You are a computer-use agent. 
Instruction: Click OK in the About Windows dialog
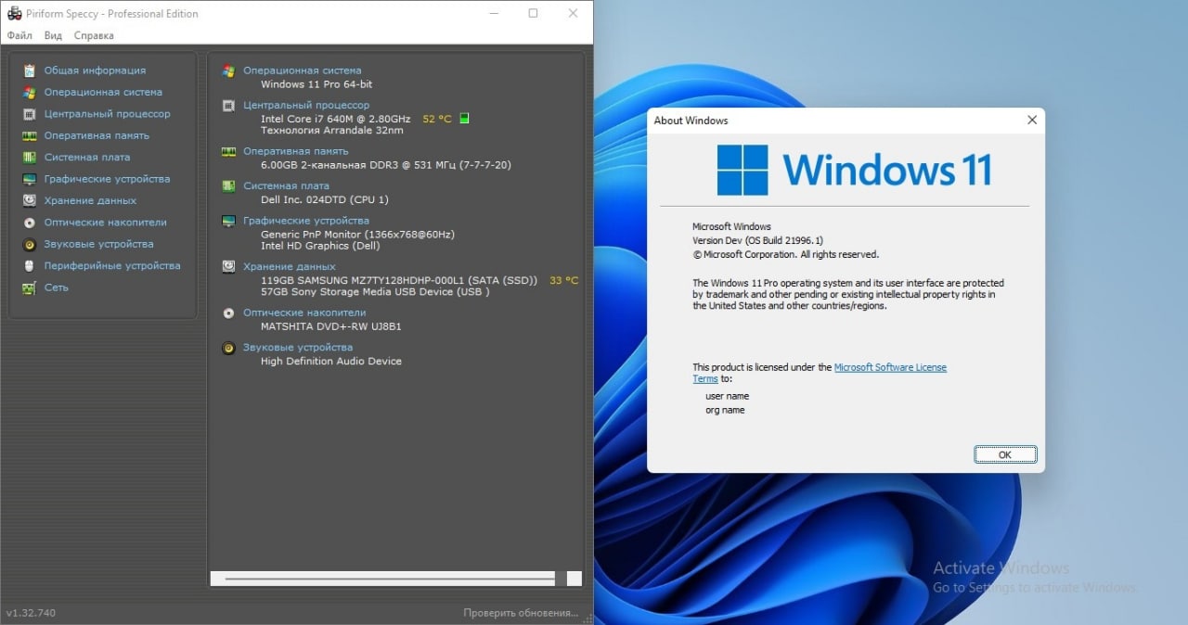(x=1005, y=455)
